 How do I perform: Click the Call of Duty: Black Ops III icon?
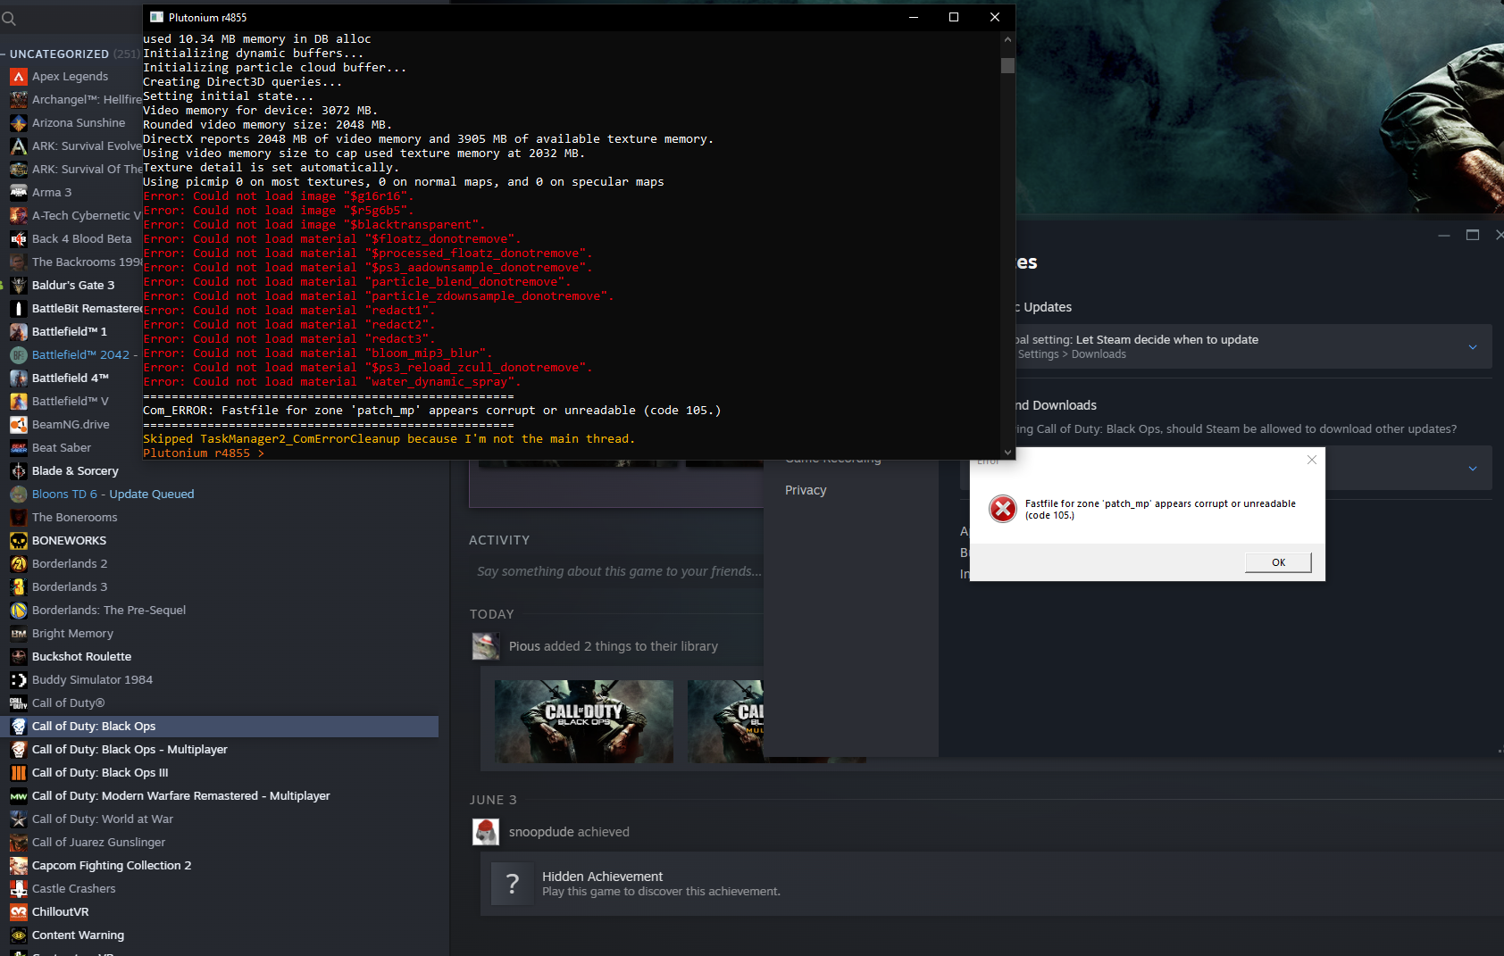pyautogui.click(x=19, y=773)
